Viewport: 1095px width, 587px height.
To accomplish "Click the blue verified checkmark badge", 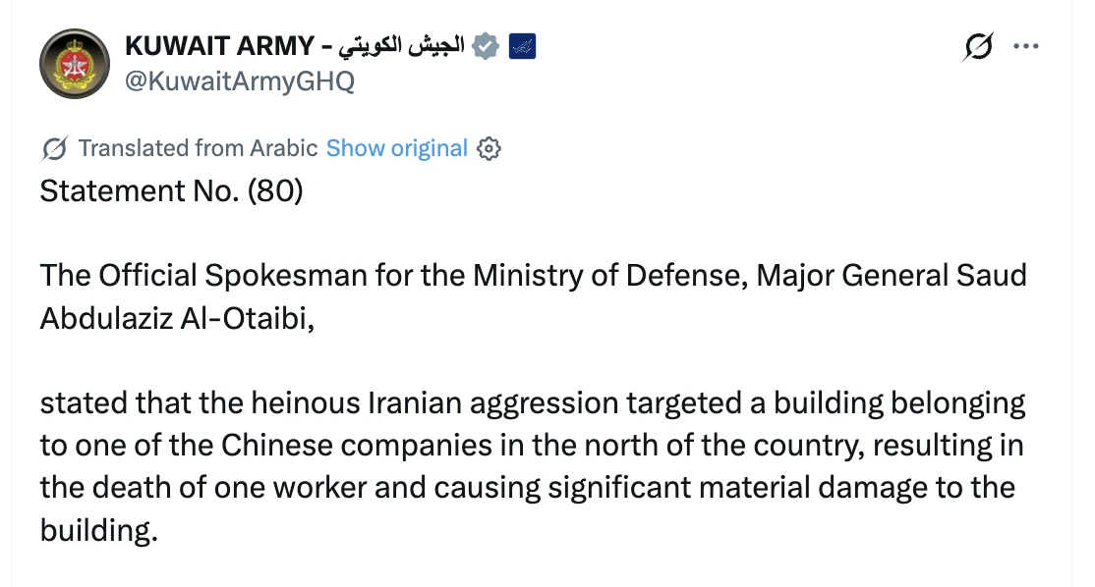I will click(486, 46).
